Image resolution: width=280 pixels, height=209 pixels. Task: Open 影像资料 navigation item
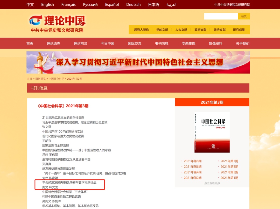click(216, 43)
